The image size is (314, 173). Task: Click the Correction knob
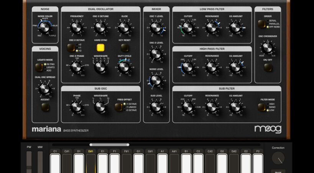278,158
